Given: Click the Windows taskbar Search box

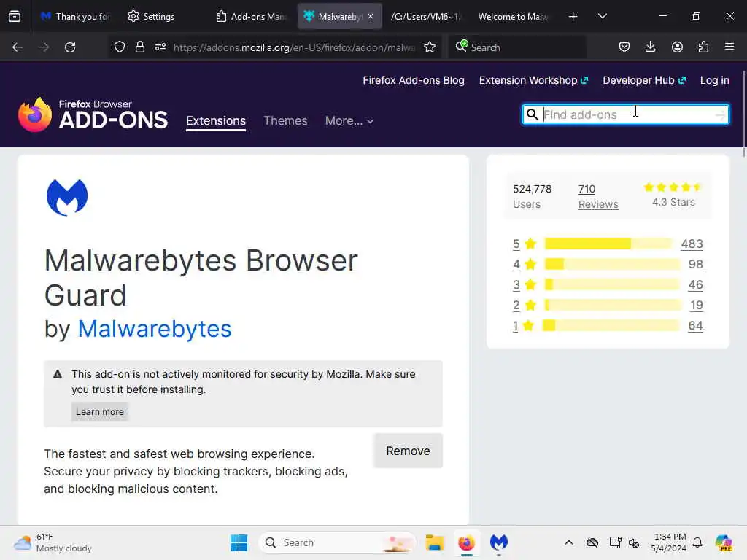Looking at the screenshot, I should 337,542.
